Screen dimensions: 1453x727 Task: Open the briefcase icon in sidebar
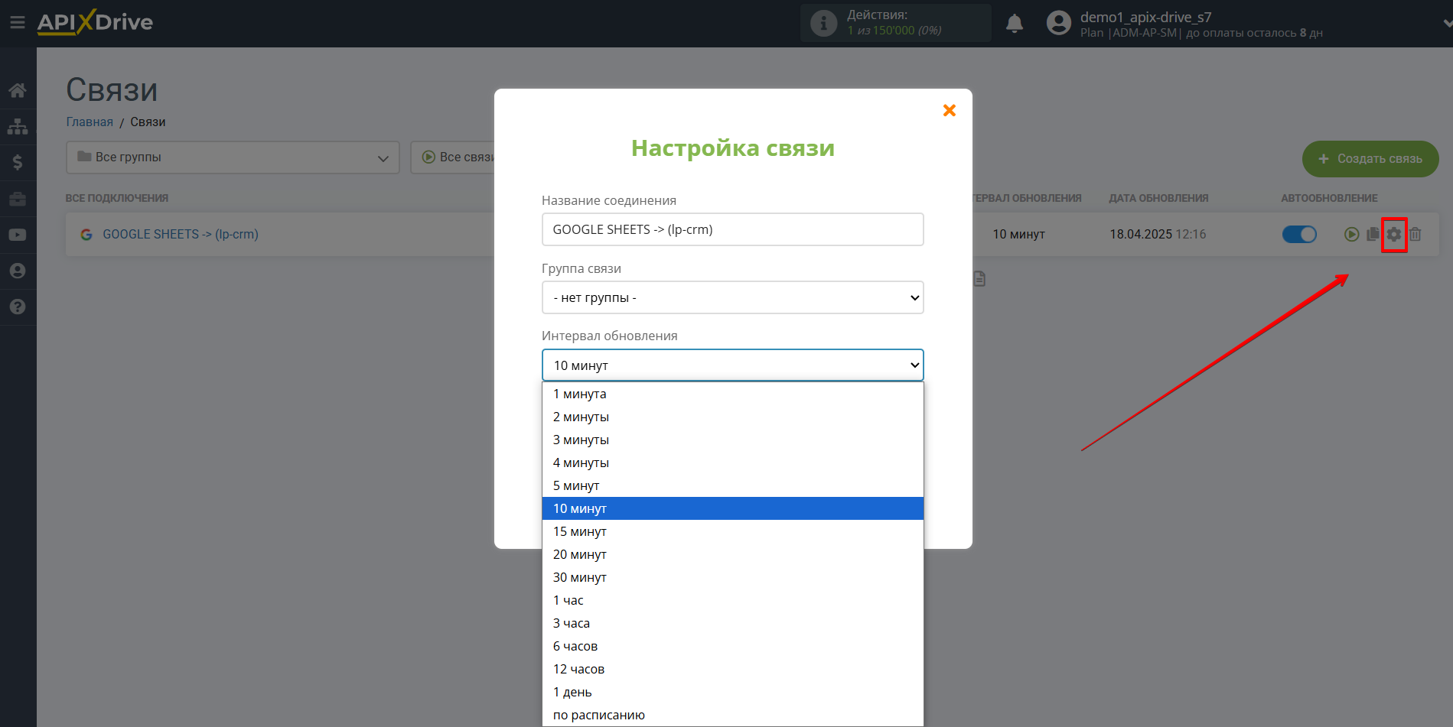pos(18,199)
